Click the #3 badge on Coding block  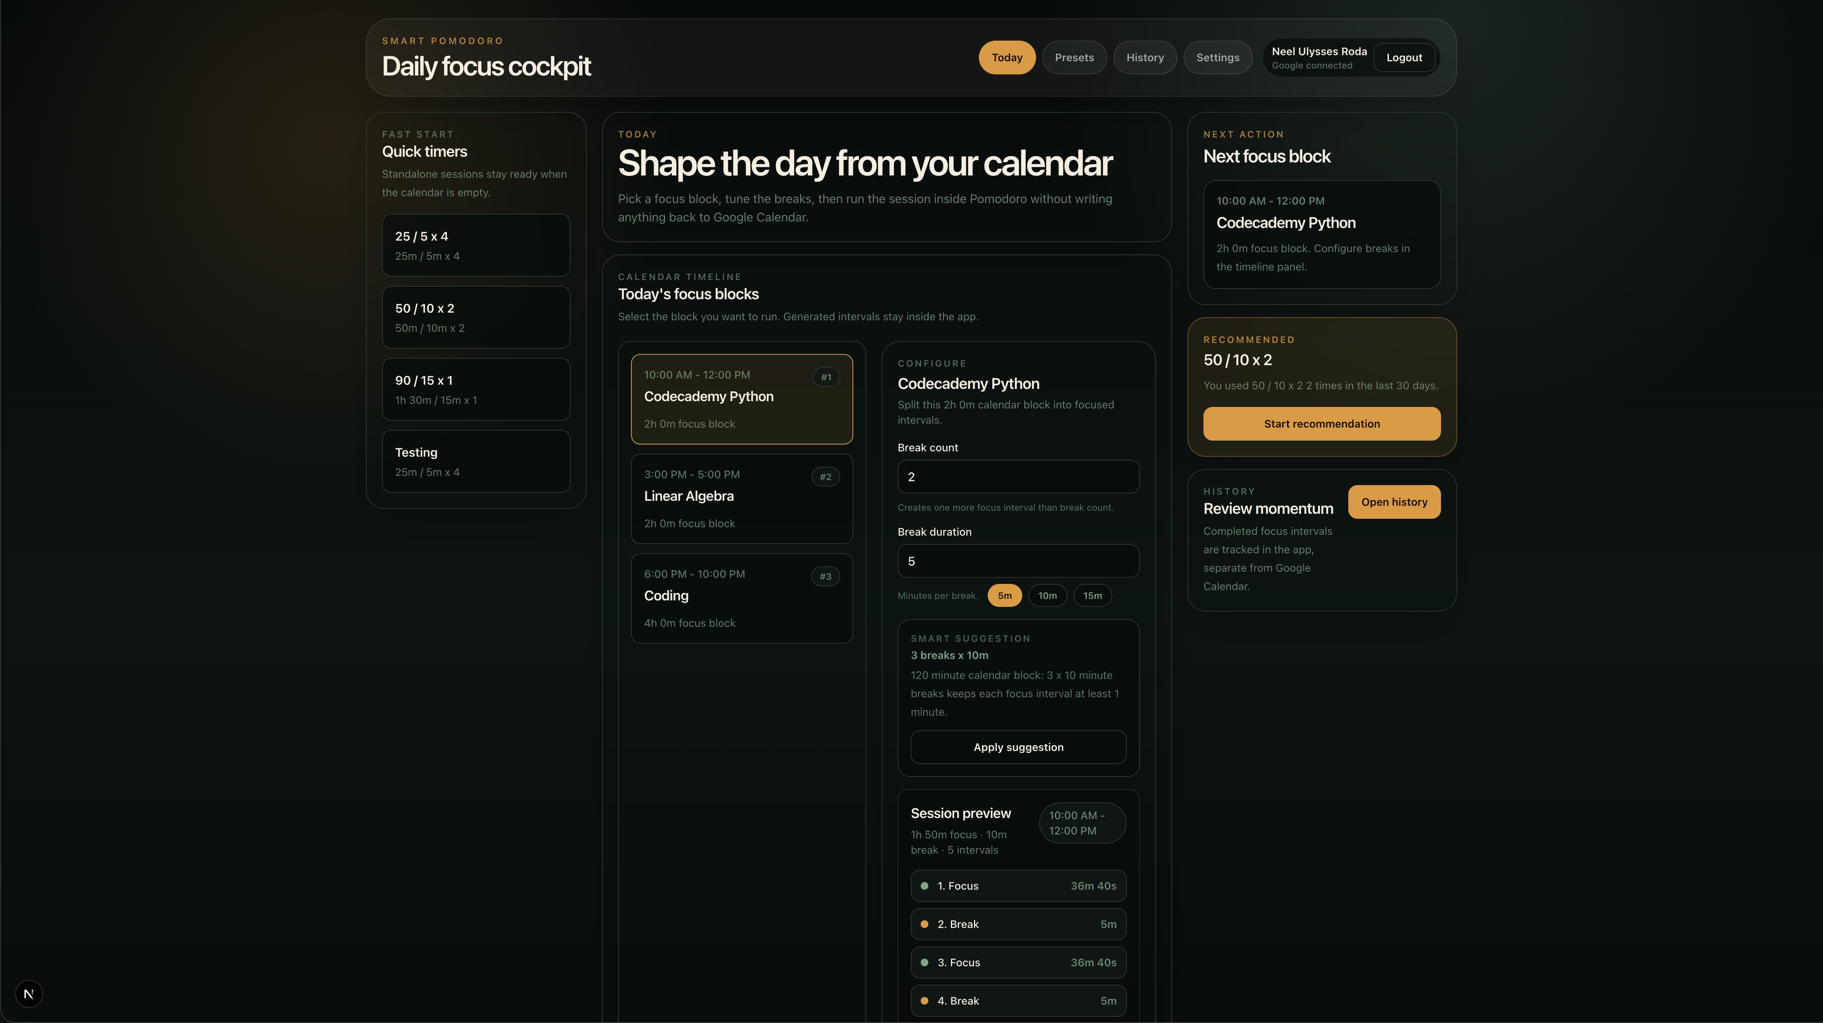coord(825,577)
